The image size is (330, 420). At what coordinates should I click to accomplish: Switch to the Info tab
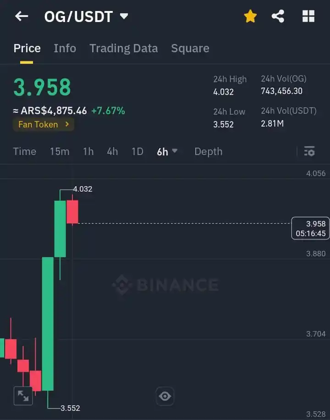point(65,49)
